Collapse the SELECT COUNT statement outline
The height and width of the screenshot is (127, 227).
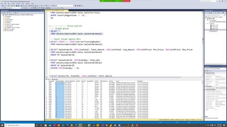pos(50,42)
